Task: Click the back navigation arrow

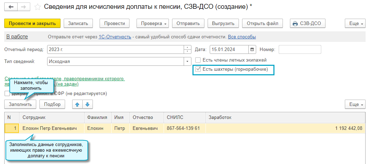Action: click(11, 7)
